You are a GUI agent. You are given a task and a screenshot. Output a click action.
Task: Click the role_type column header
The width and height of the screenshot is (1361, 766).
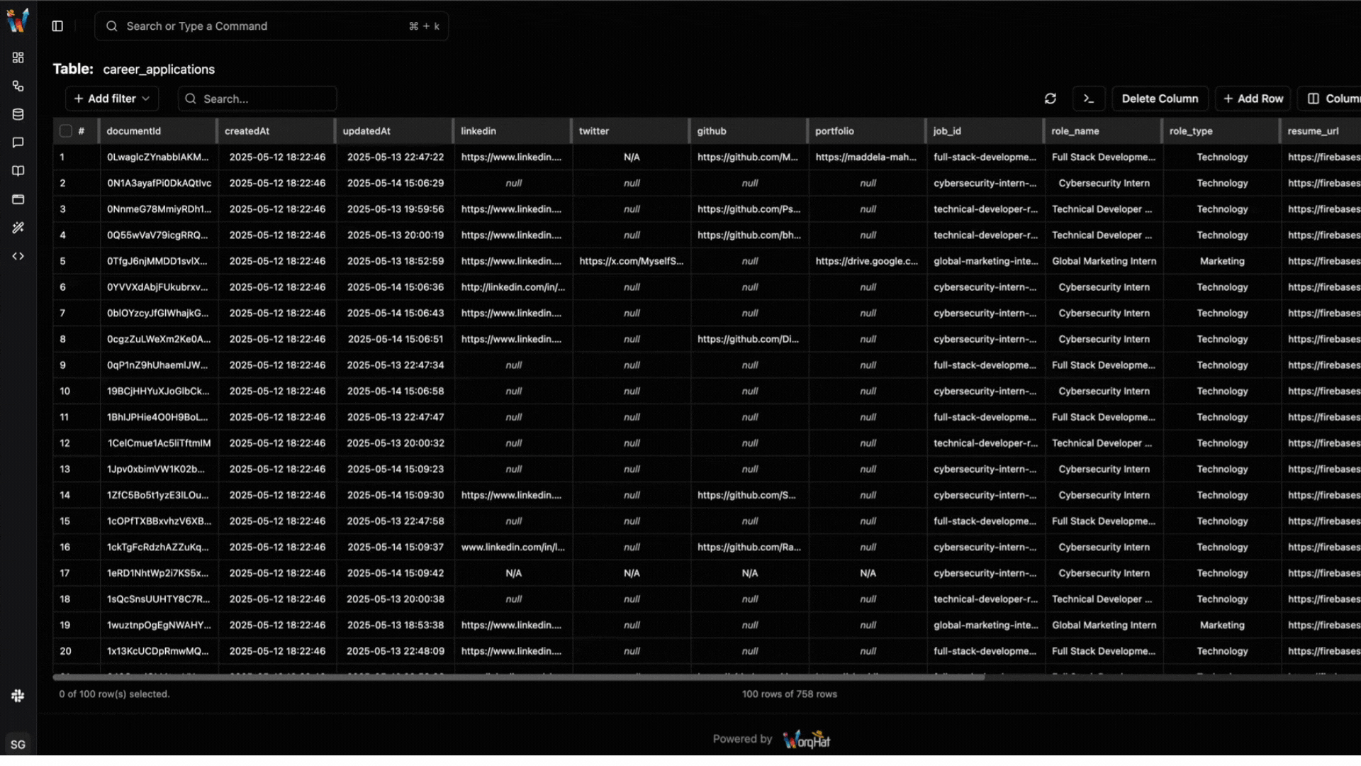click(1191, 131)
